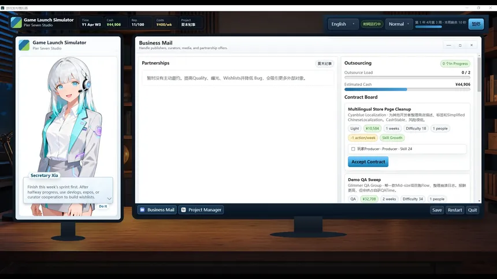
Task: Restore the OS game window size
Action: [479, 8]
